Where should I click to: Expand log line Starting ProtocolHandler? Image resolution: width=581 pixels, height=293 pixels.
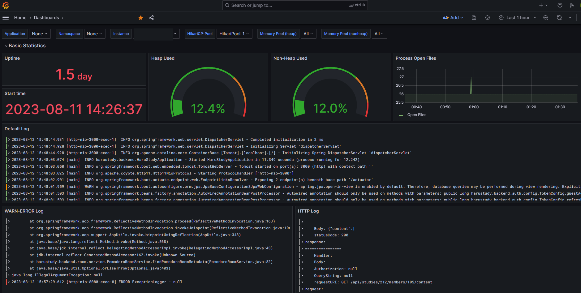pos(9,173)
